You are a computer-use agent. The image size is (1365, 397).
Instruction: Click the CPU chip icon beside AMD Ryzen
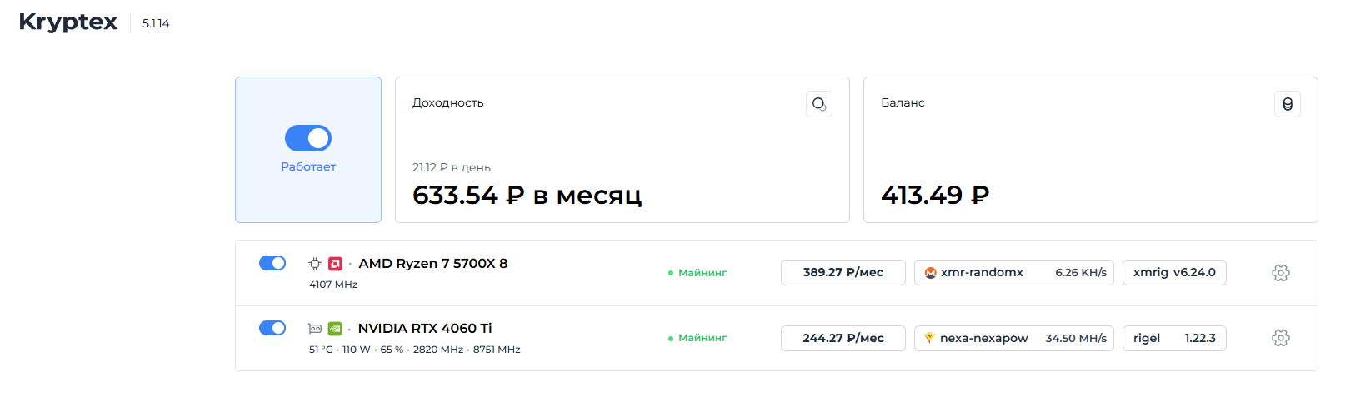(315, 264)
